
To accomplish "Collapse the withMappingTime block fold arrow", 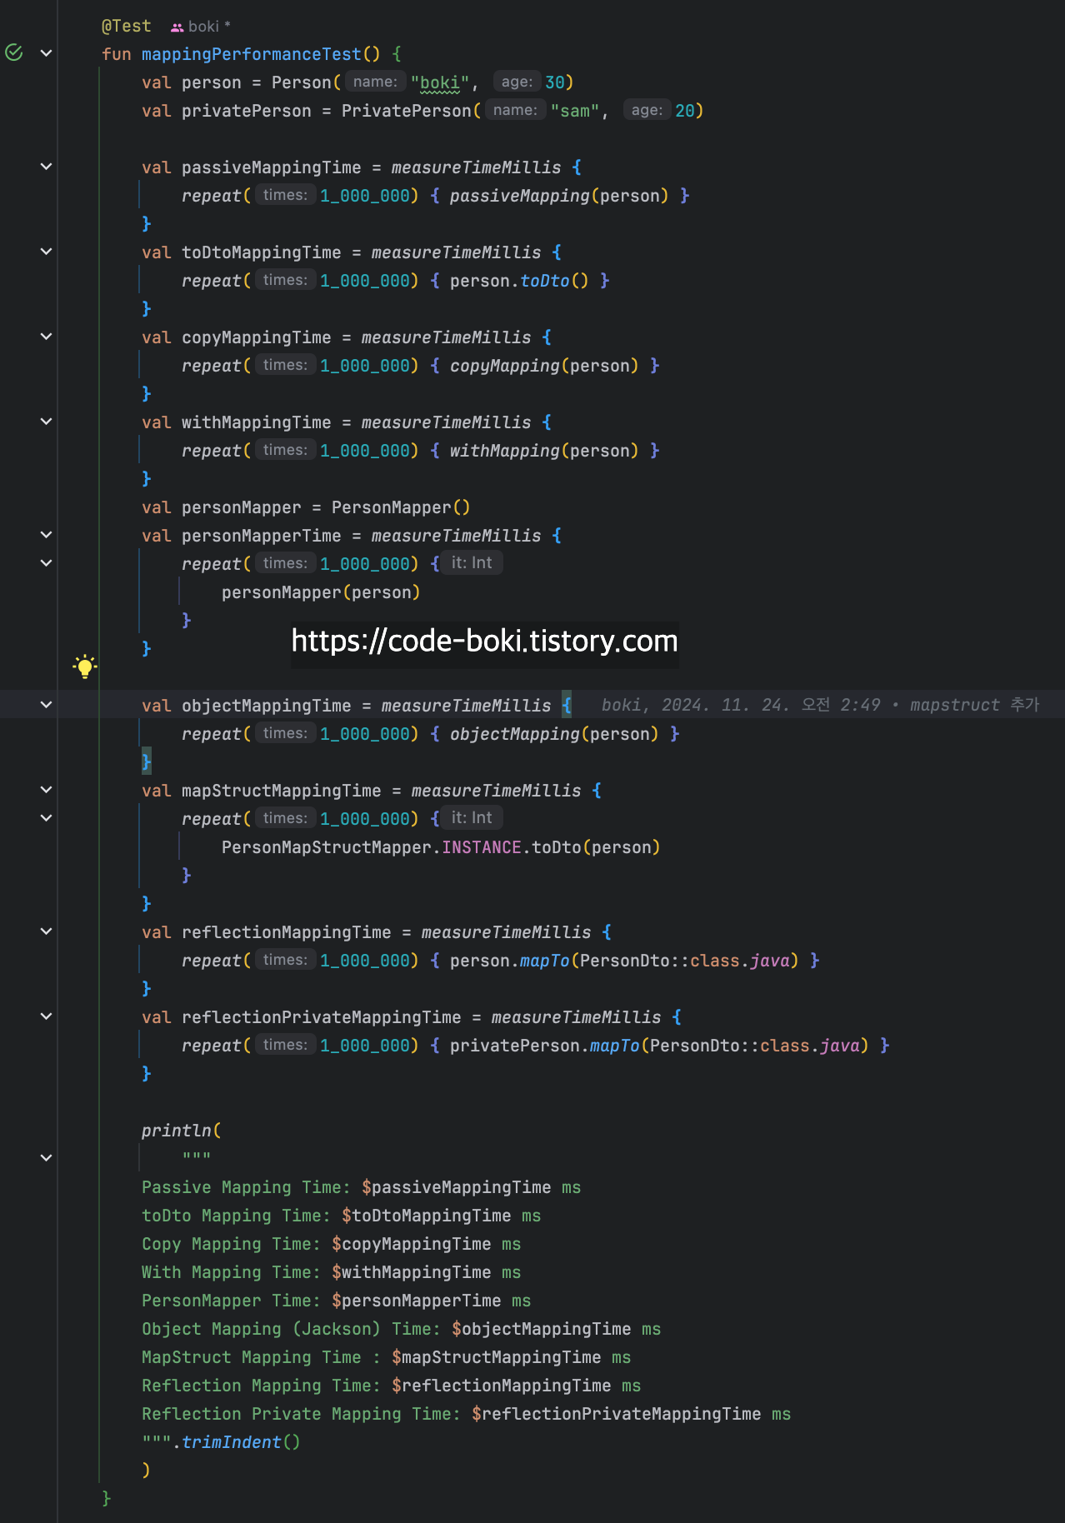I will tap(47, 422).
